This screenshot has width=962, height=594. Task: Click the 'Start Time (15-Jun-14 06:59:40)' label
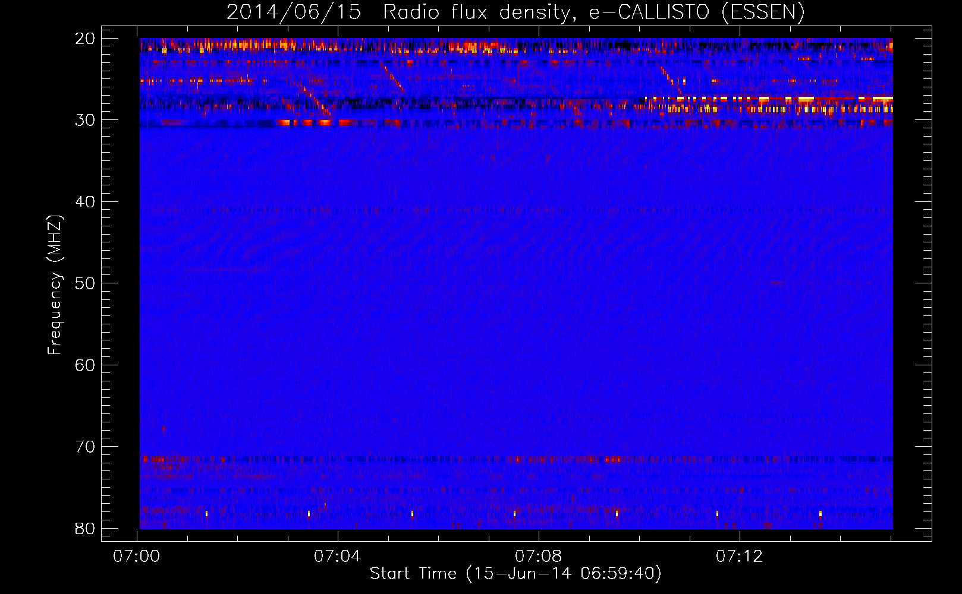[x=515, y=574]
